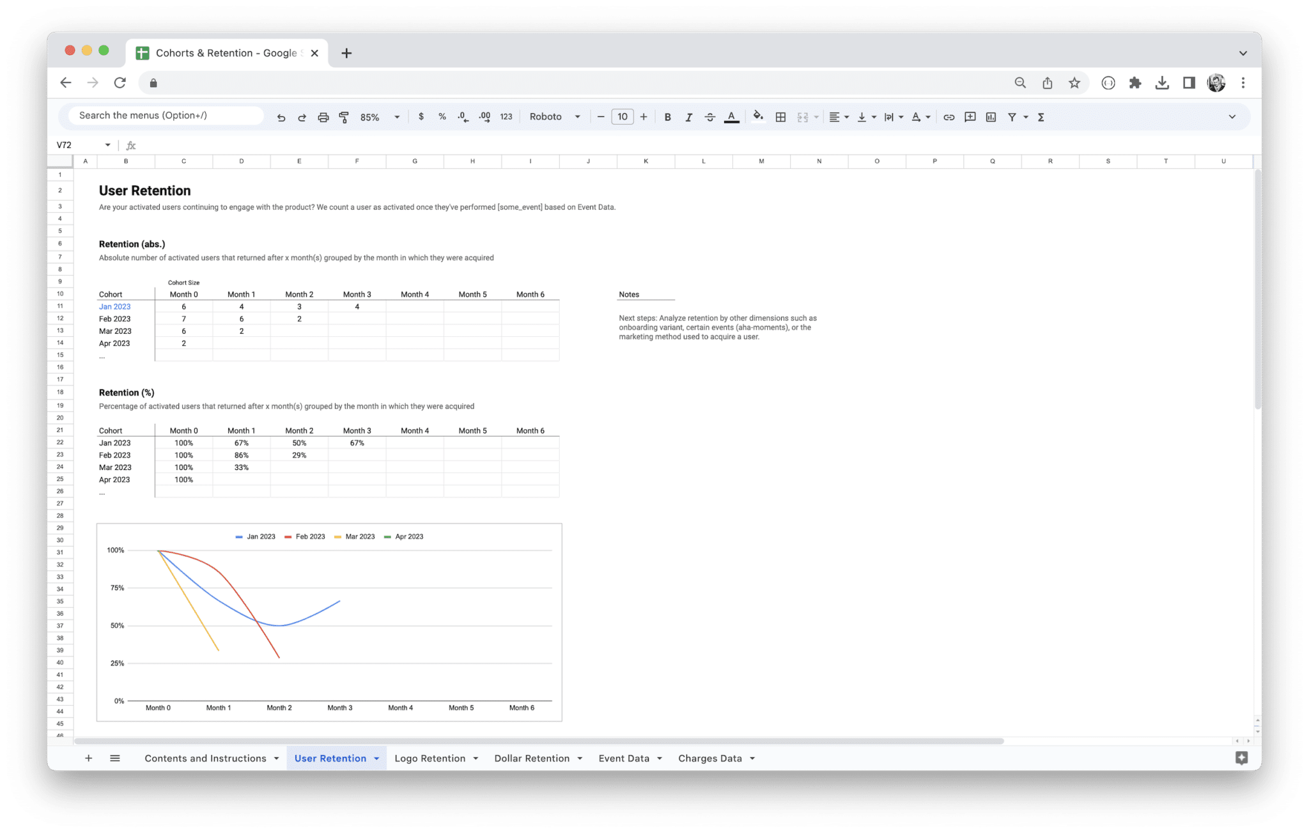
Task: Click the Insert link icon
Action: point(949,117)
